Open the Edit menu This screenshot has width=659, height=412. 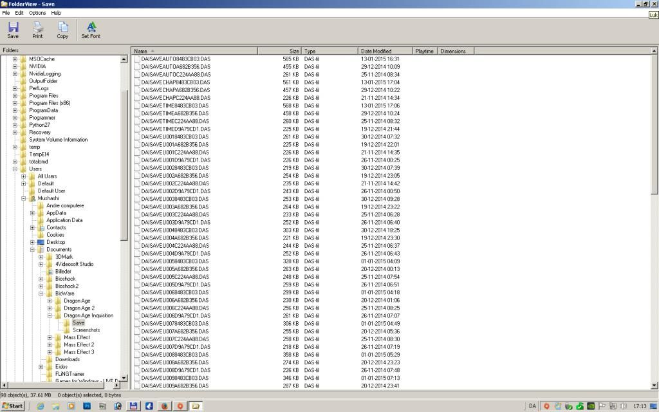(19, 13)
